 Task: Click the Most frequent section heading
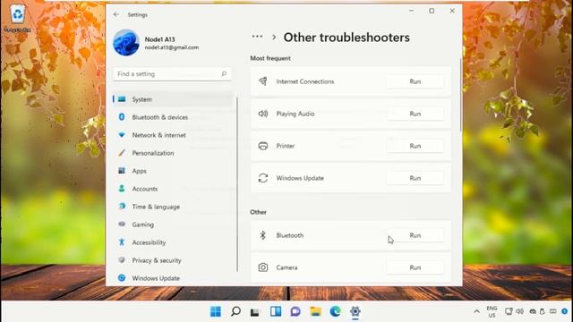point(270,58)
